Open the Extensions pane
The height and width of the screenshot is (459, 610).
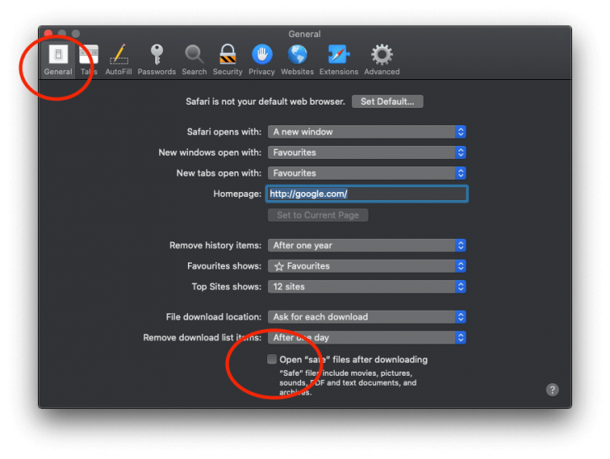pyautogui.click(x=339, y=60)
